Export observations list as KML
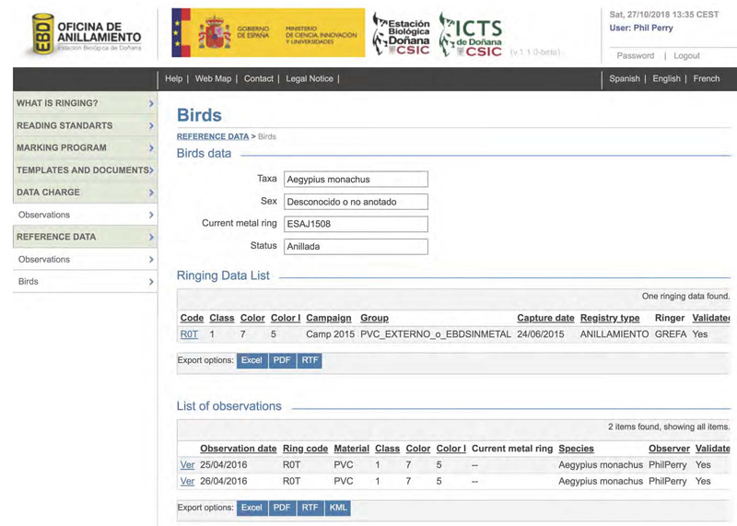The height and width of the screenshot is (526, 737). point(338,508)
